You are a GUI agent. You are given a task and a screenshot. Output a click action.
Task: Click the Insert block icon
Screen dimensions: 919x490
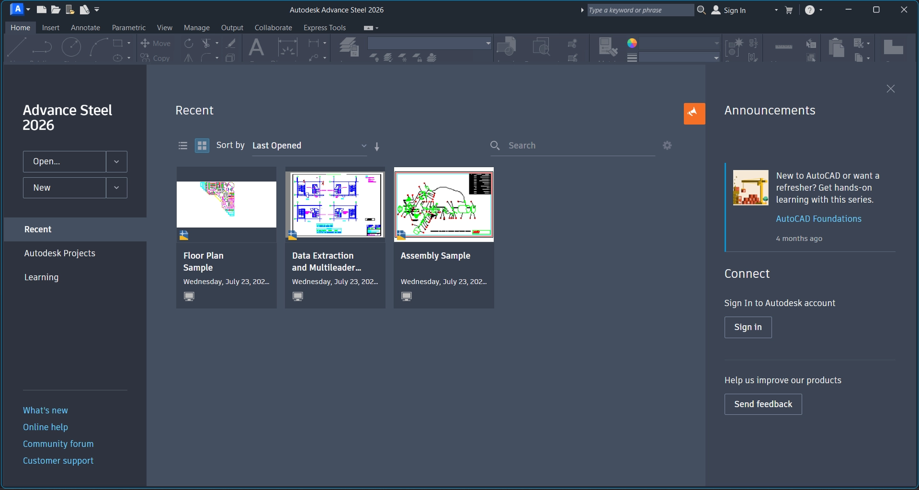507,47
